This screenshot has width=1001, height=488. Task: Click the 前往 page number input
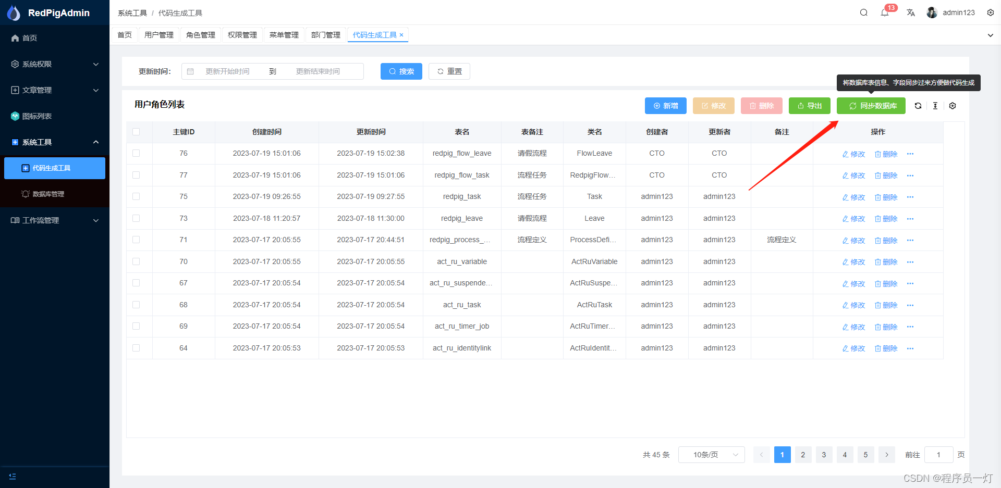939,455
